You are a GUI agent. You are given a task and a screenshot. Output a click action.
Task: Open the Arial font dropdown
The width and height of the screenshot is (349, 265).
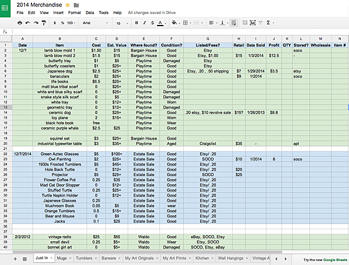pos(95,23)
